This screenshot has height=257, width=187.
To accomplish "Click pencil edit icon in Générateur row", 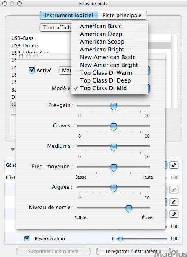I will [x=174, y=165].
